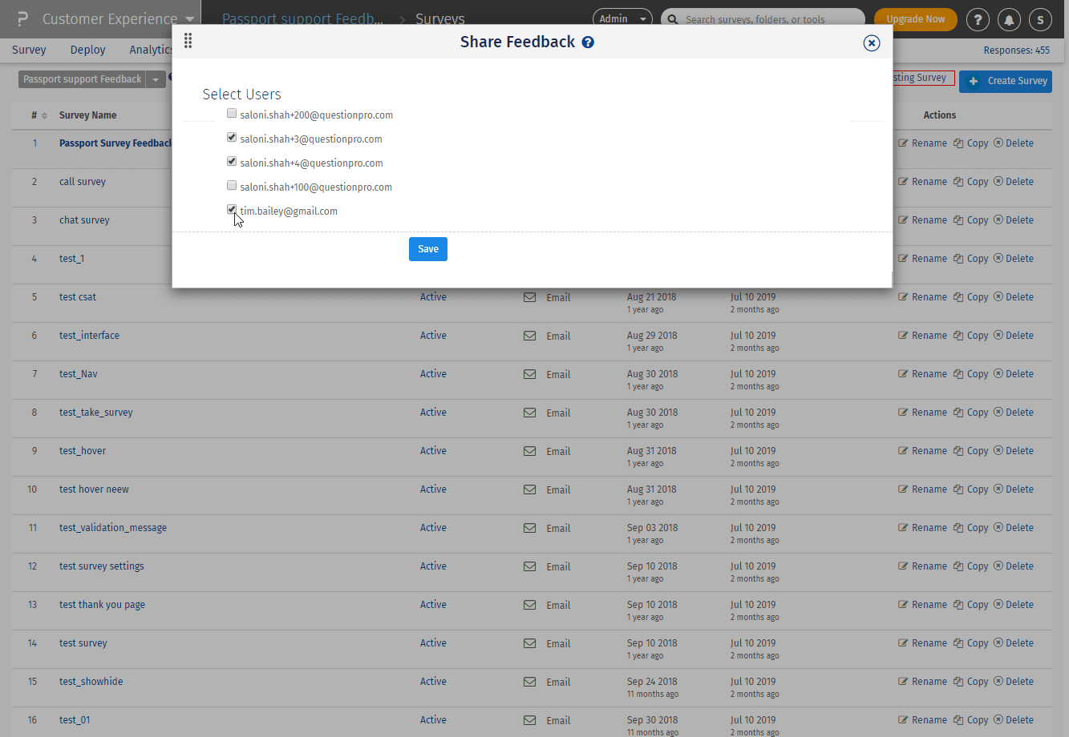Click the email envelope icon in test_Nav row
This screenshot has width=1069, height=737.
coord(529,374)
